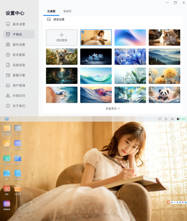Screen dimensions: 187x221
Task: Open the phone app desktop icon
Action: pyautogui.click(x=18, y=175)
